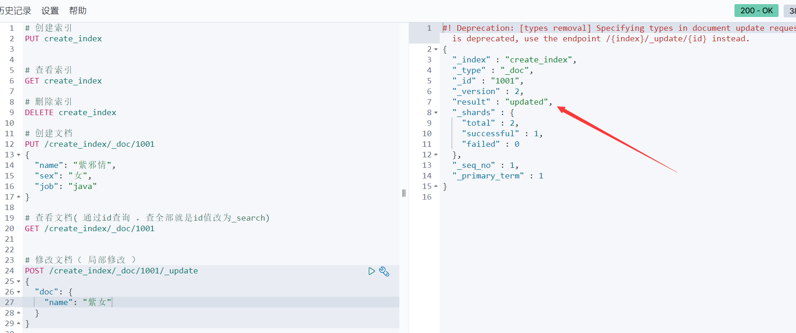
Task: Click POST /create_index/_doc/1001/_update line
Action: point(112,271)
